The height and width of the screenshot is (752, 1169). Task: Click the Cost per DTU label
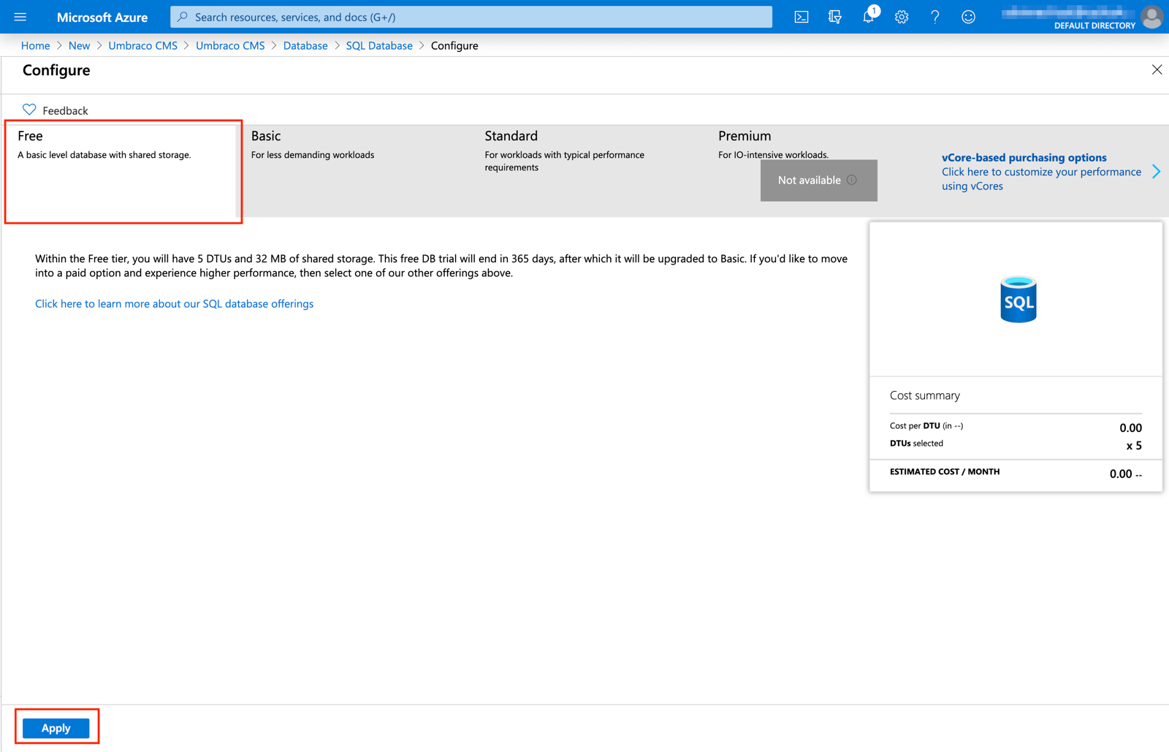tap(926, 425)
